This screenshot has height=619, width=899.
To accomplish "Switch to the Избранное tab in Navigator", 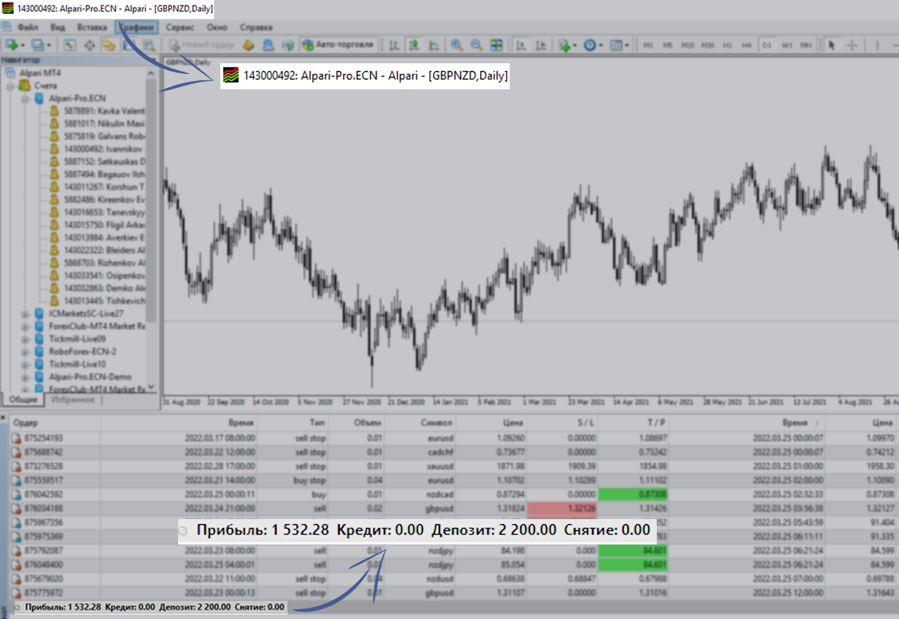I will click(x=73, y=400).
